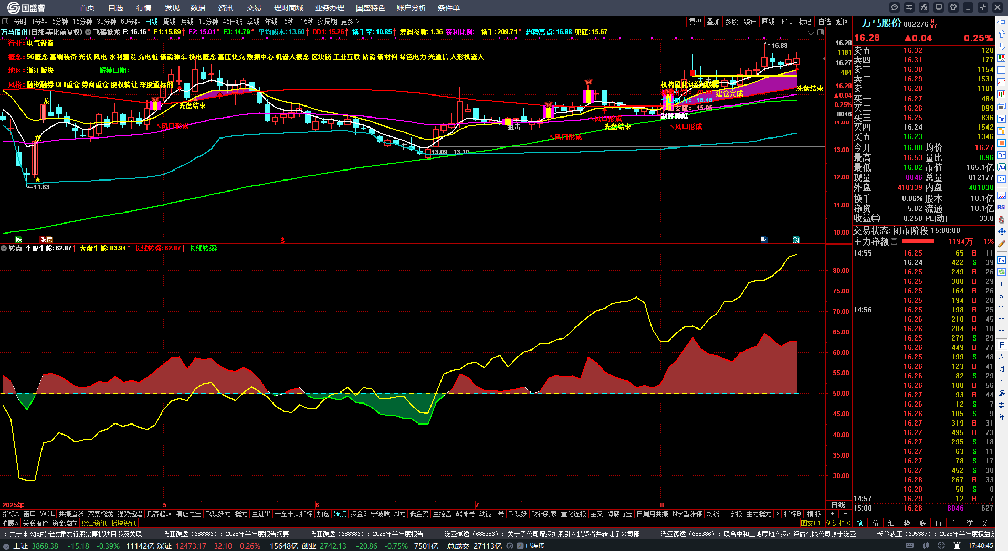Show more indicator tabs with the > arrow
This screenshot has width=1008, height=551.
pyautogui.click(x=777, y=514)
